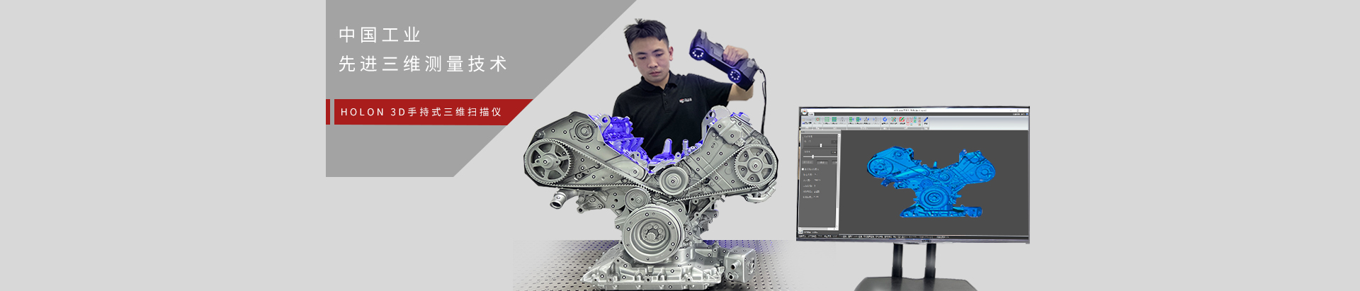This screenshot has width=1360, height=291.
Task: Adjust the upper slider in monitor's left panel
Action: [x=820, y=146]
